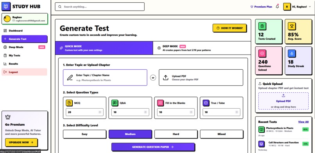Select Hard difficulty level
Viewport: 315px width, 153px height.
pyautogui.click(x=176, y=134)
